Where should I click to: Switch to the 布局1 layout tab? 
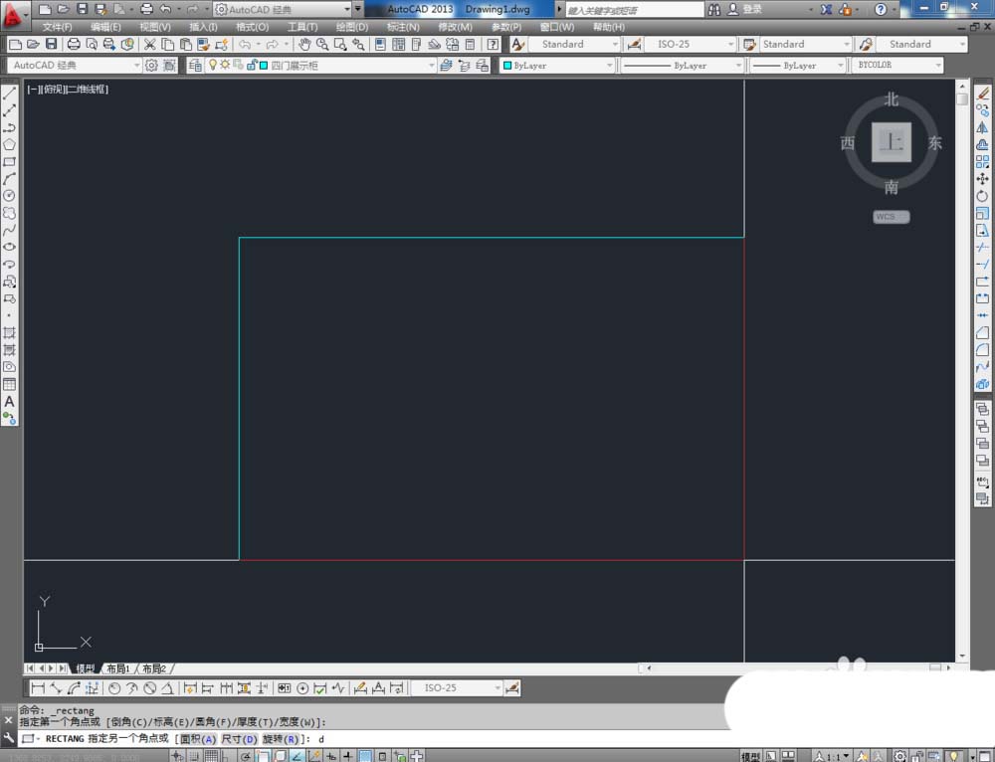point(118,668)
